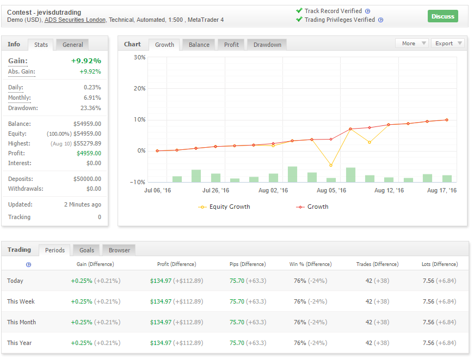The image size is (474, 363).
Task: Click help icon beside Trading Privileges Verified
Action: (380, 20)
